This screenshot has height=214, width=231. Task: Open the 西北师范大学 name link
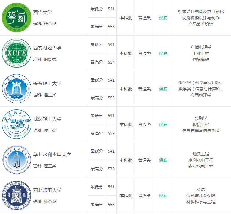pos(47,190)
